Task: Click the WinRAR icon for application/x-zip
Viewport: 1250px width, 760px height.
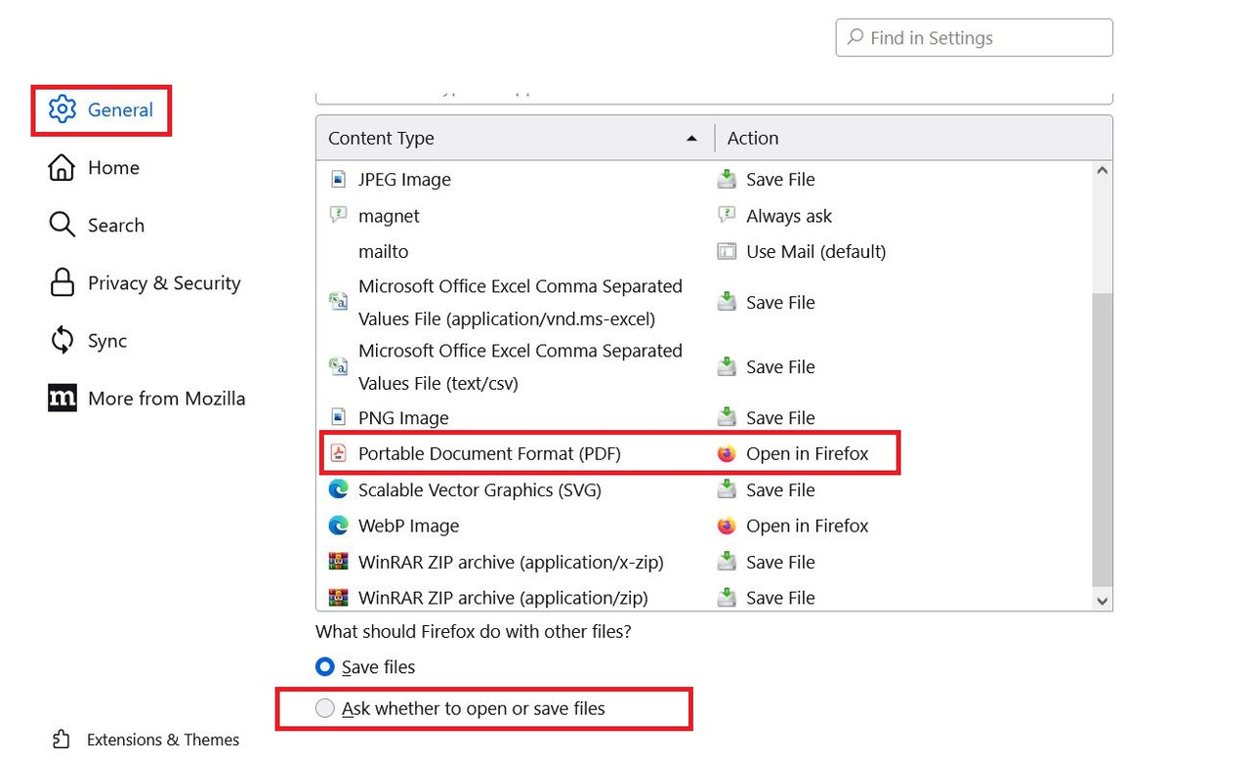Action: point(338,562)
